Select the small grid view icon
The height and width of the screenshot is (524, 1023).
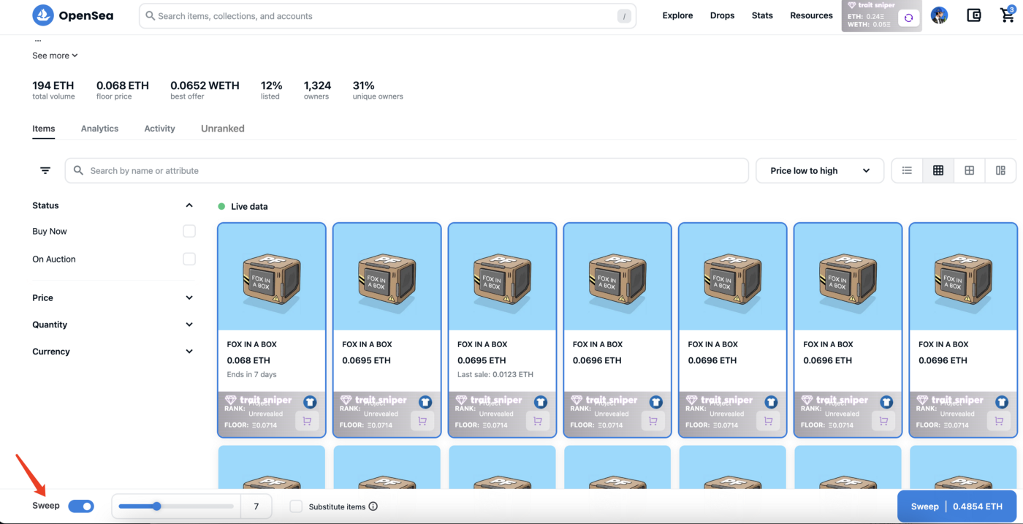(938, 170)
